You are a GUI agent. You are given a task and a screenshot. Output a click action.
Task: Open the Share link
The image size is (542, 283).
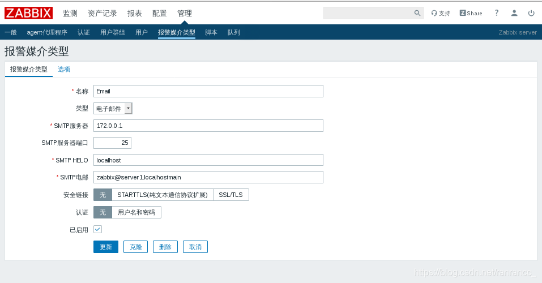471,13
